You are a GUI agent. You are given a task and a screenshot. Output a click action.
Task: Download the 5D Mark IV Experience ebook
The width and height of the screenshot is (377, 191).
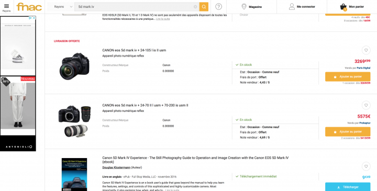(x=348, y=187)
